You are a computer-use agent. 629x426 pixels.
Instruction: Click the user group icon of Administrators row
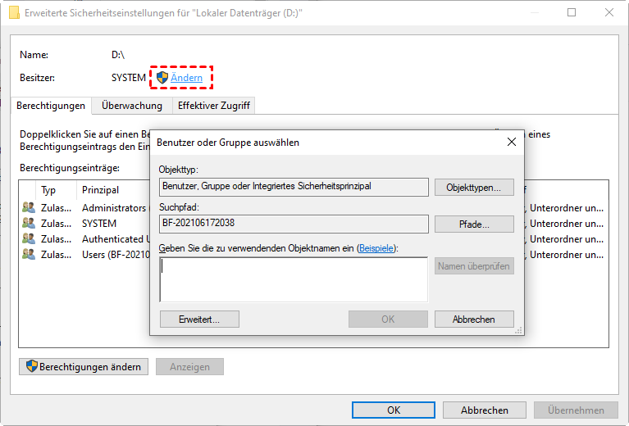29,207
